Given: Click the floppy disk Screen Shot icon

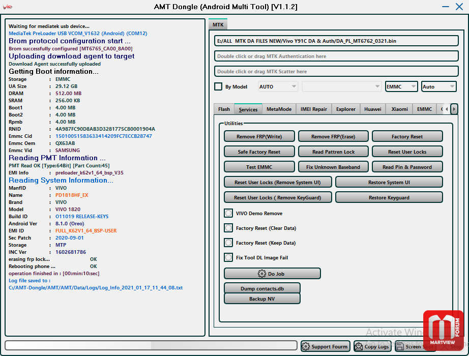Looking at the screenshot, I should 400,346.
